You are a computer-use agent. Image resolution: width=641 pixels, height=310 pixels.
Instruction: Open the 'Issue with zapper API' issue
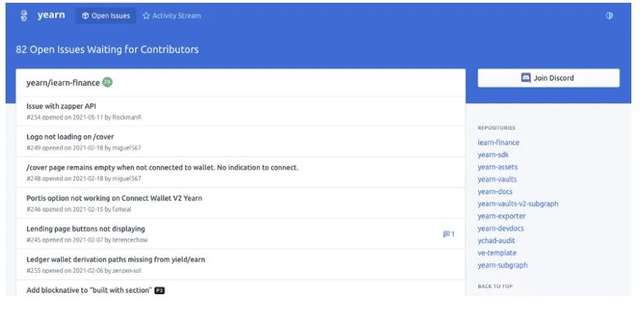[x=61, y=106]
